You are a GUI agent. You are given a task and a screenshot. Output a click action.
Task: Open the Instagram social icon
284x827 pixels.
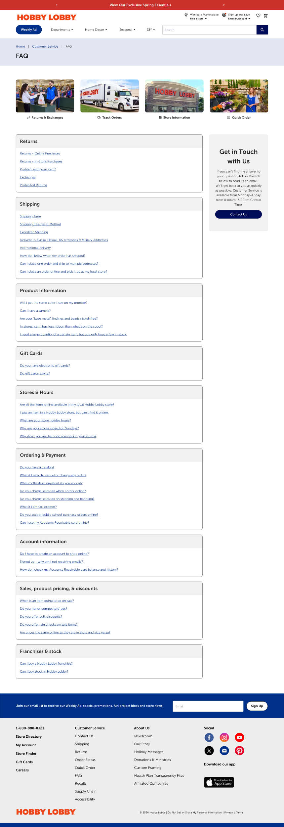tap(224, 737)
